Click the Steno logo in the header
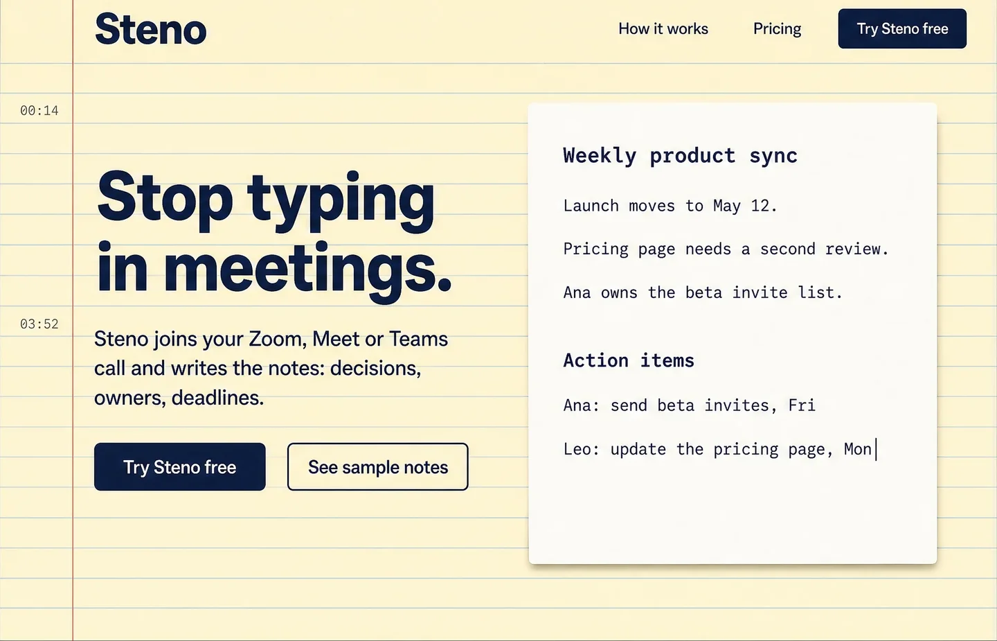 (151, 30)
